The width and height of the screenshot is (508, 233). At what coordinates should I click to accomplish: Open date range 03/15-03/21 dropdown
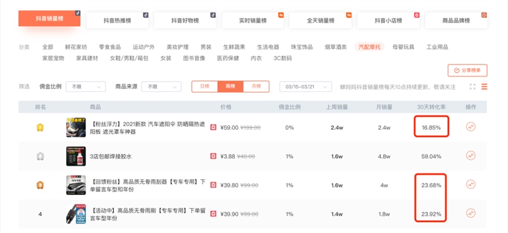pos(306,87)
